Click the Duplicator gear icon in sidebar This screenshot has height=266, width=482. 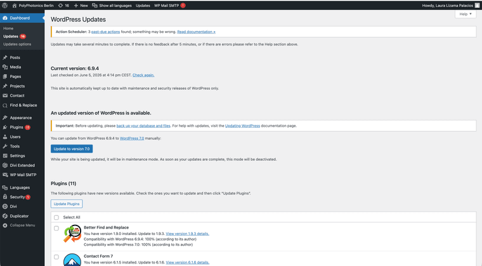(5, 216)
